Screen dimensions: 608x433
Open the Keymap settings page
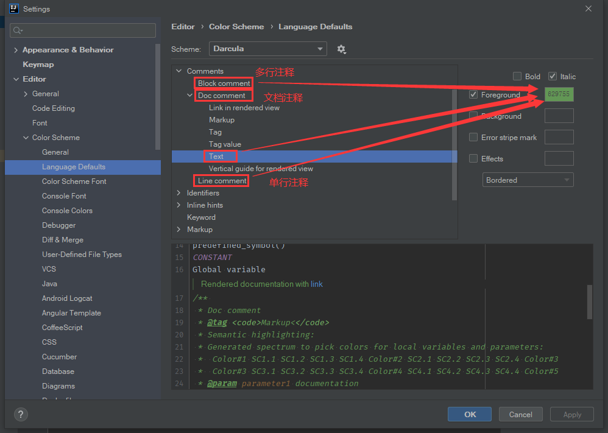38,65
